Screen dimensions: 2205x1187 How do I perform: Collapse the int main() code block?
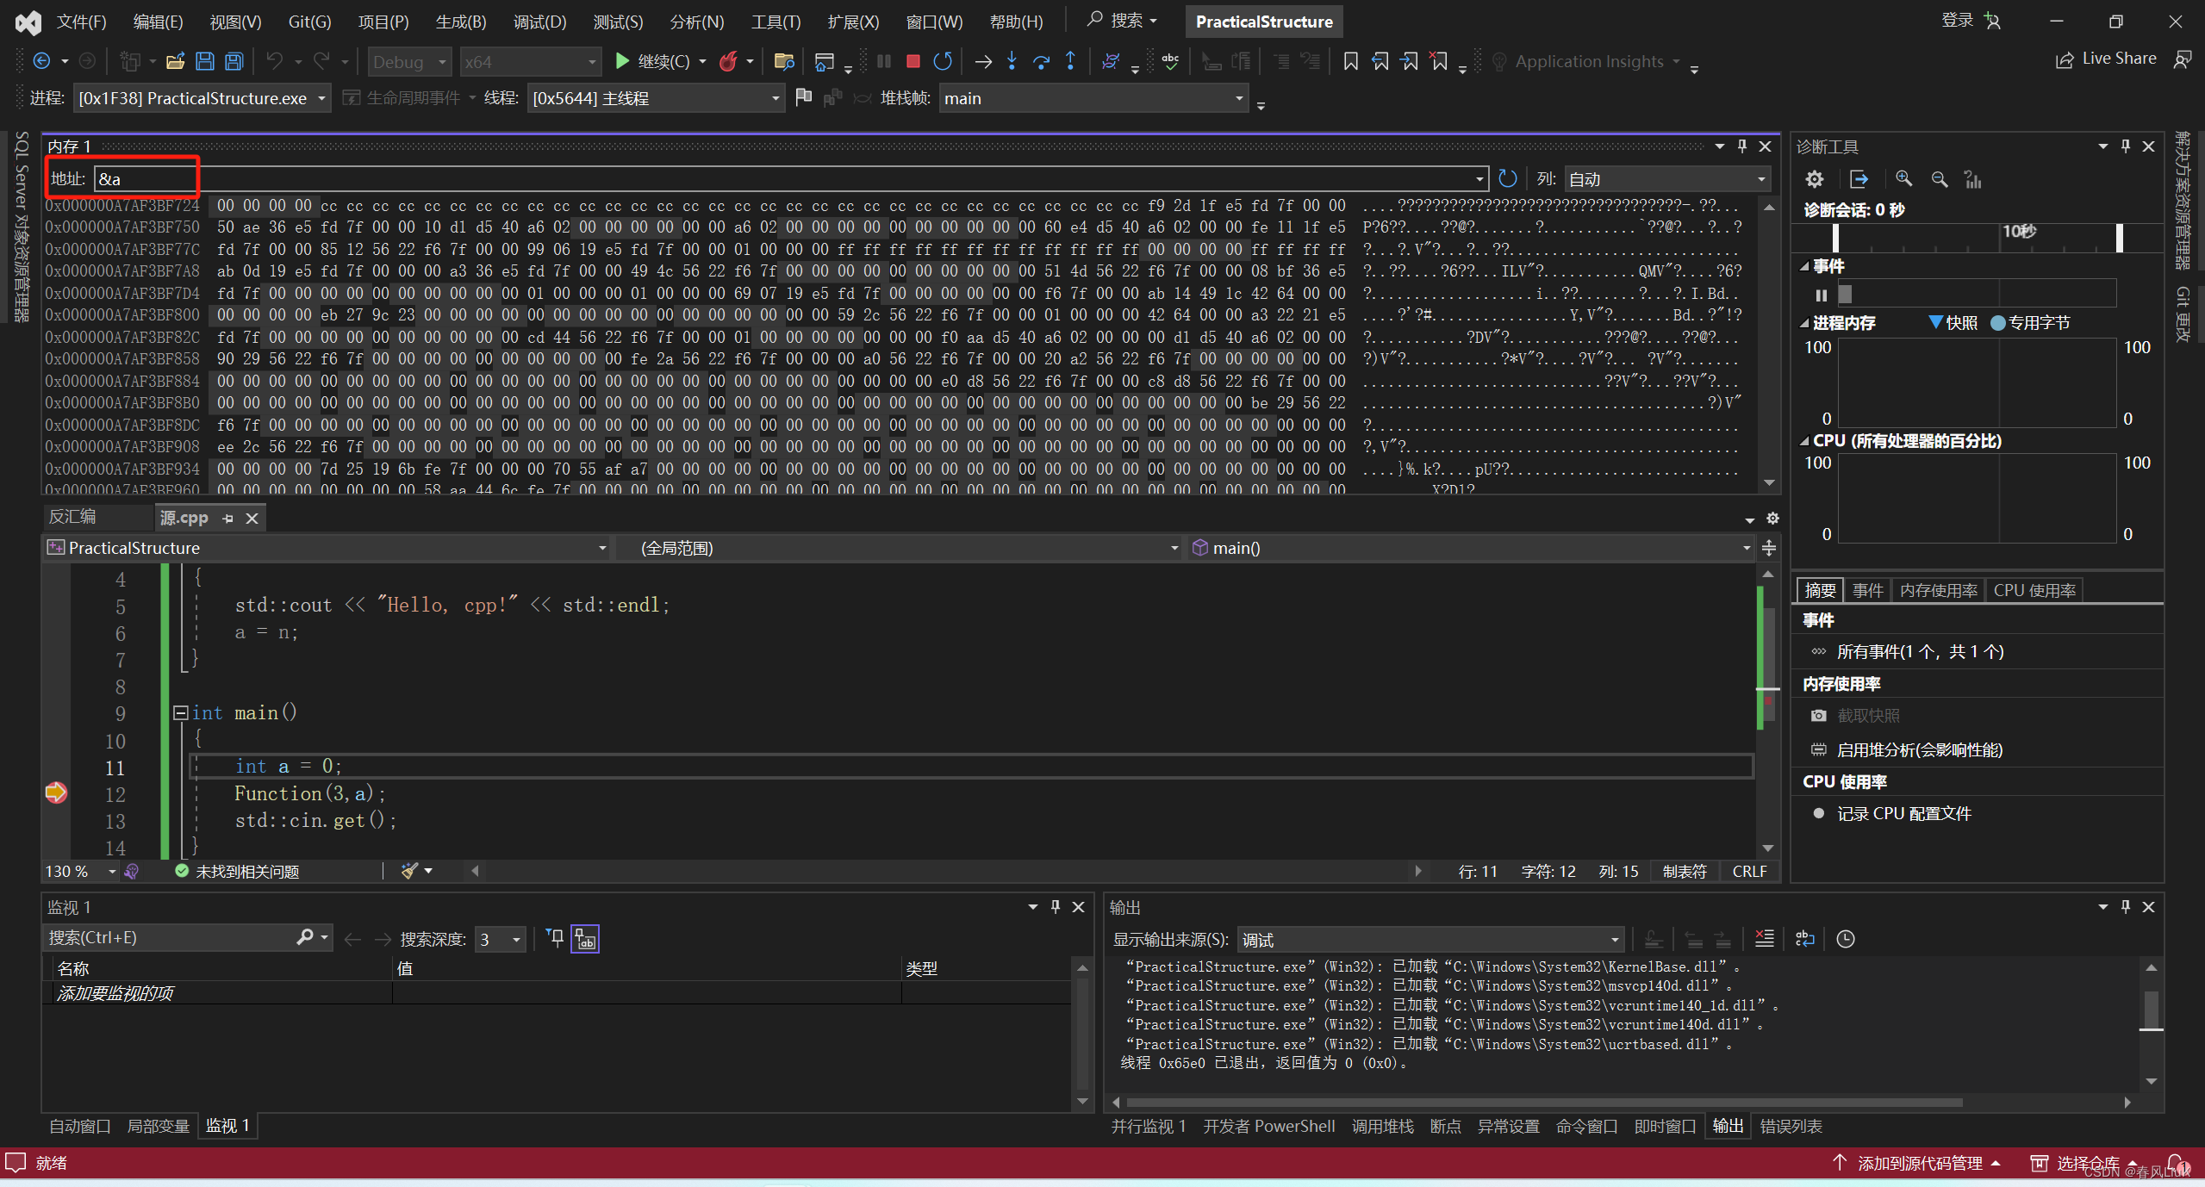click(180, 713)
